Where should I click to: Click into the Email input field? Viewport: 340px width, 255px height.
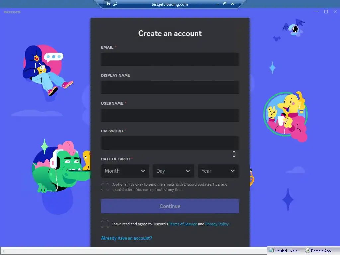[170, 59]
